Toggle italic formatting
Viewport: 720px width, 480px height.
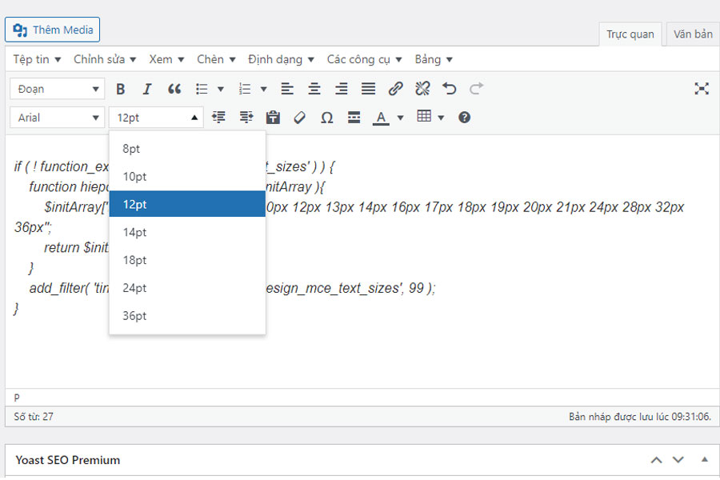147,89
